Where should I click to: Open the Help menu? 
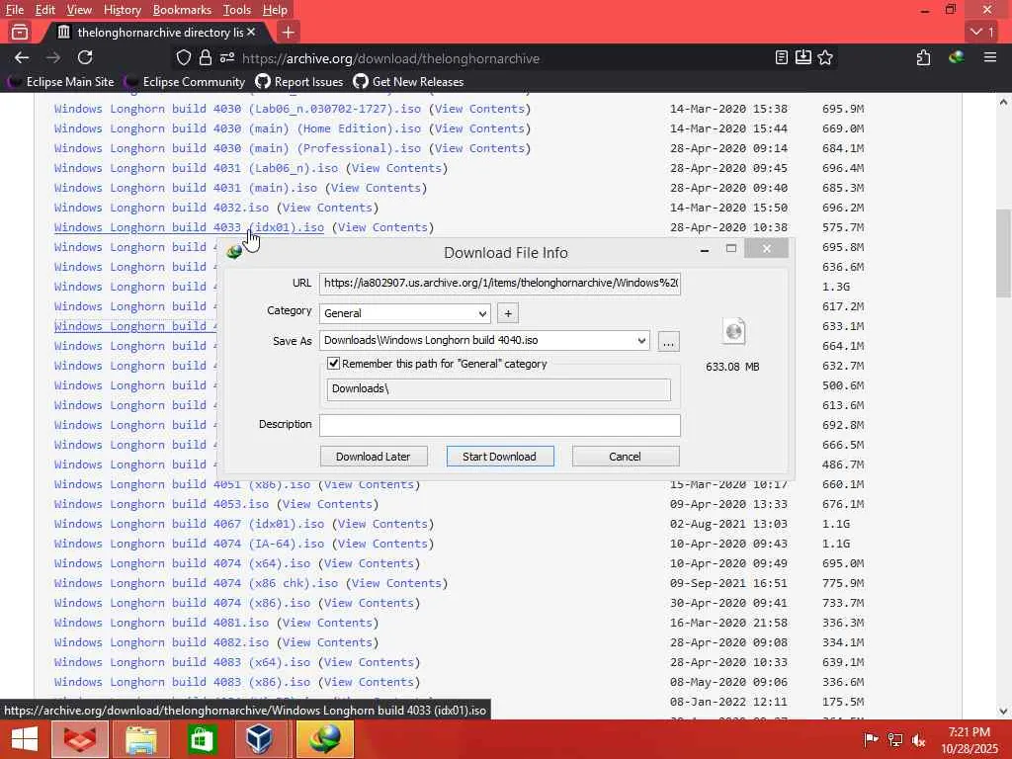[x=275, y=10]
